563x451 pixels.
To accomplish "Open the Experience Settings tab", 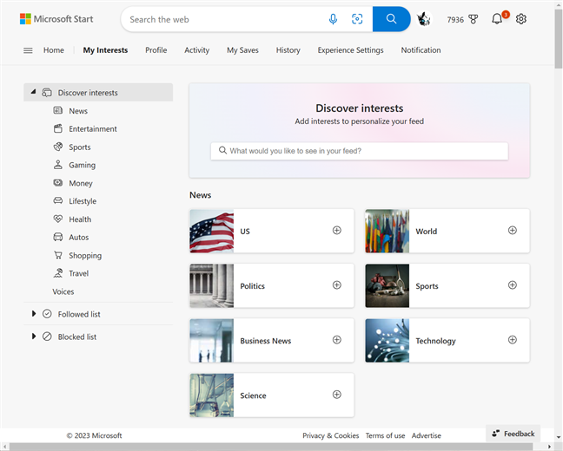I will tap(350, 50).
